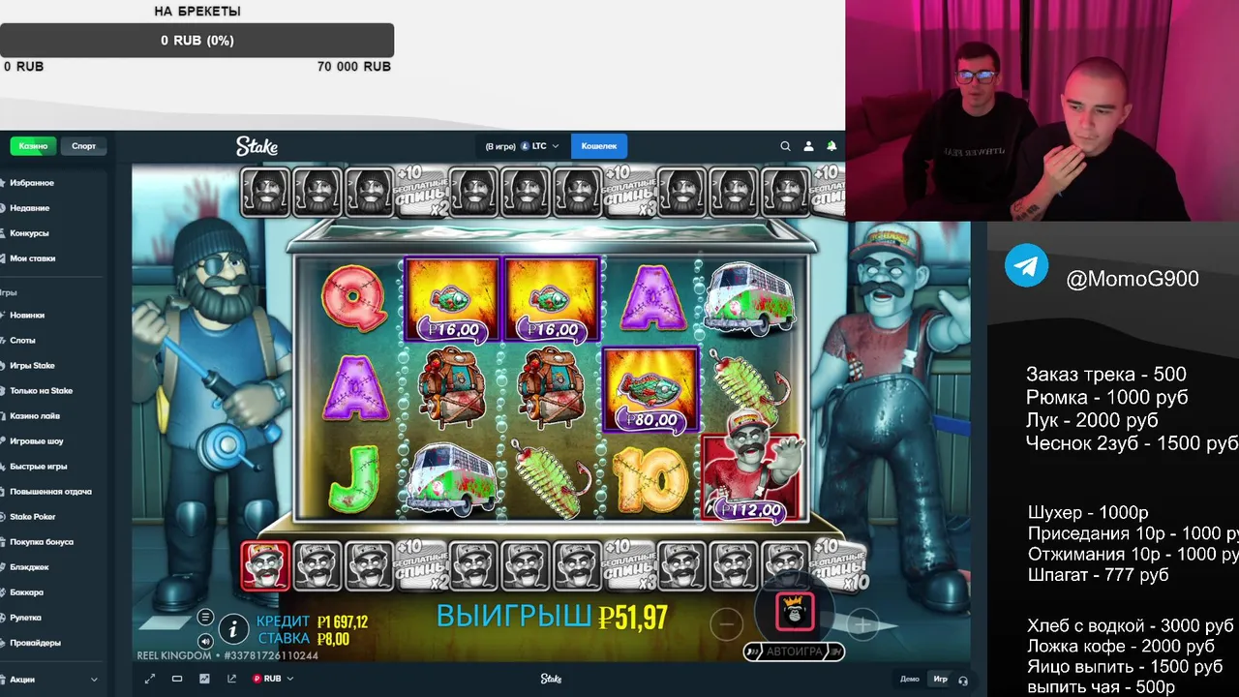Click the КРЕДИТ ₽1 697,12 balance text

point(312,621)
